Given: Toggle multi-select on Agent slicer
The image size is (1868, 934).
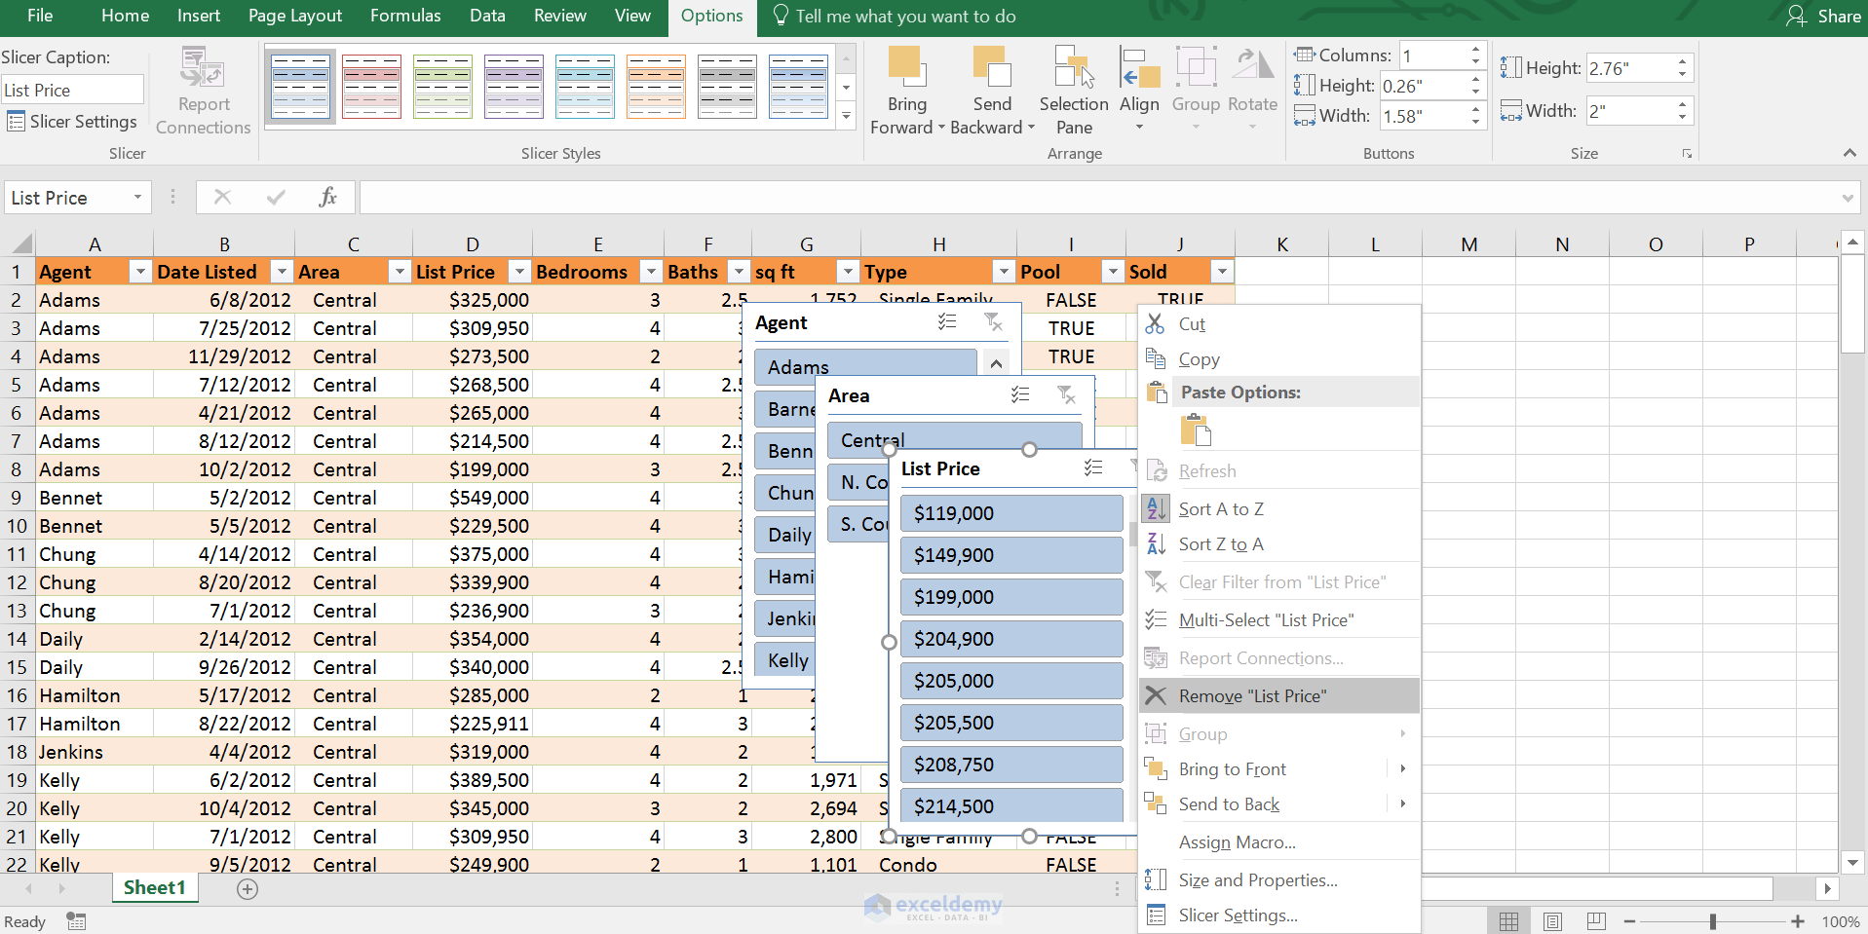Looking at the screenshot, I should point(947,322).
